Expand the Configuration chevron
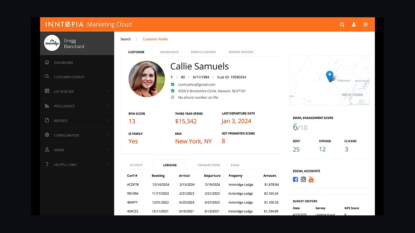 coord(108,135)
